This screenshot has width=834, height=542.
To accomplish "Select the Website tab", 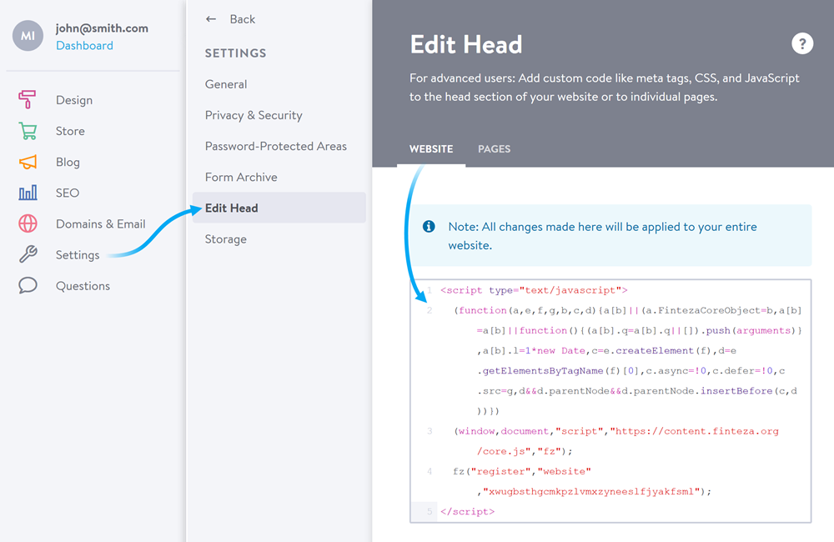I will [431, 149].
